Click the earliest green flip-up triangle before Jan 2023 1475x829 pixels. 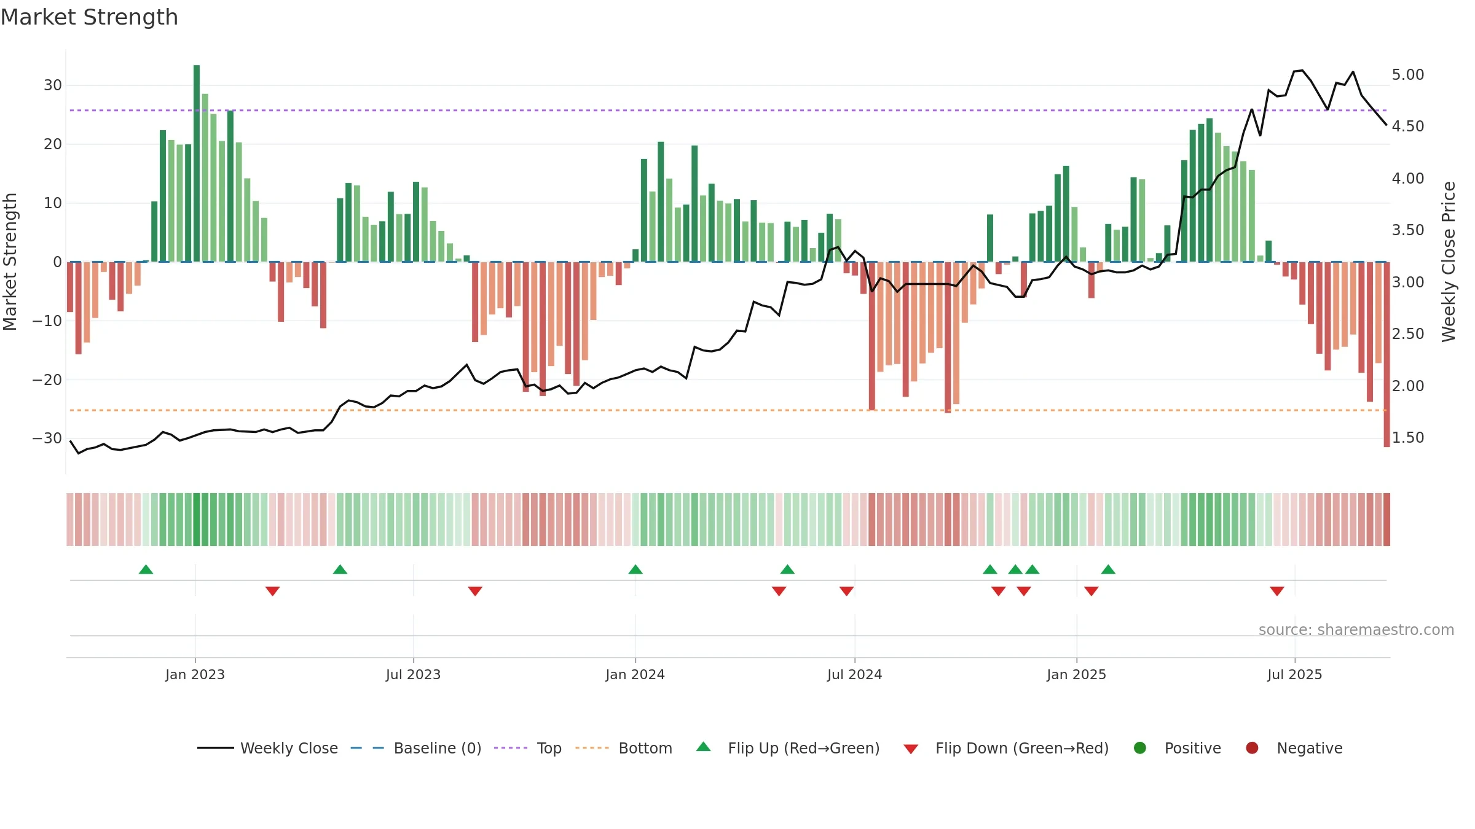146,569
